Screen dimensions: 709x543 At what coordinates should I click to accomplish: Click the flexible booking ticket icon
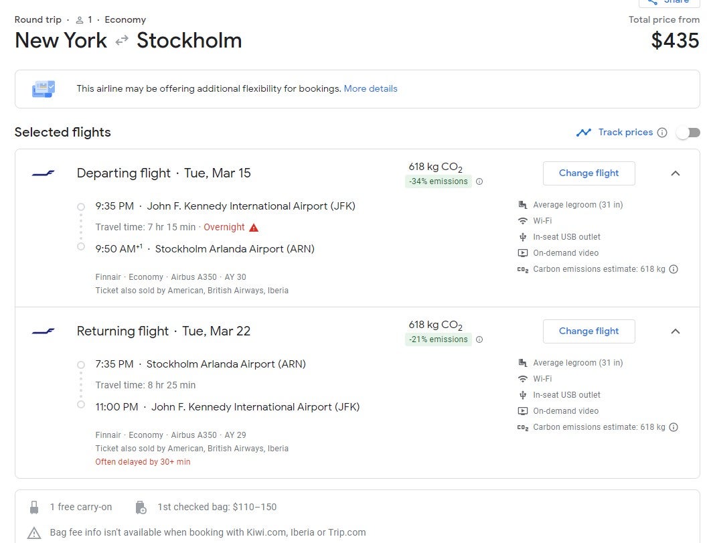coord(44,88)
